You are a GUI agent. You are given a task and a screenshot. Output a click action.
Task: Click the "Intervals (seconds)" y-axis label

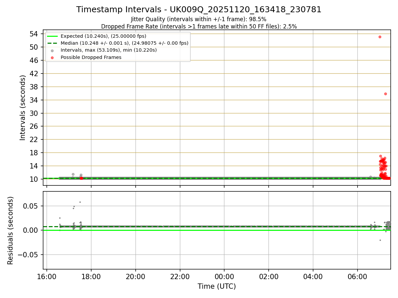[x=23, y=108]
